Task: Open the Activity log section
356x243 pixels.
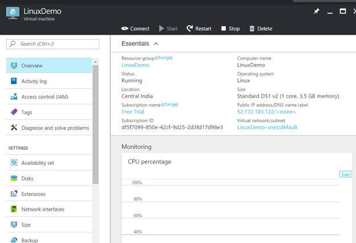Action: click(34, 81)
